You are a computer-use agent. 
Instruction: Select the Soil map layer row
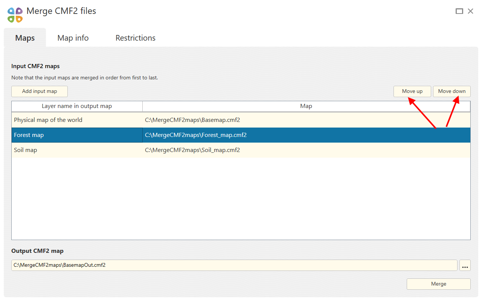tap(241, 150)
